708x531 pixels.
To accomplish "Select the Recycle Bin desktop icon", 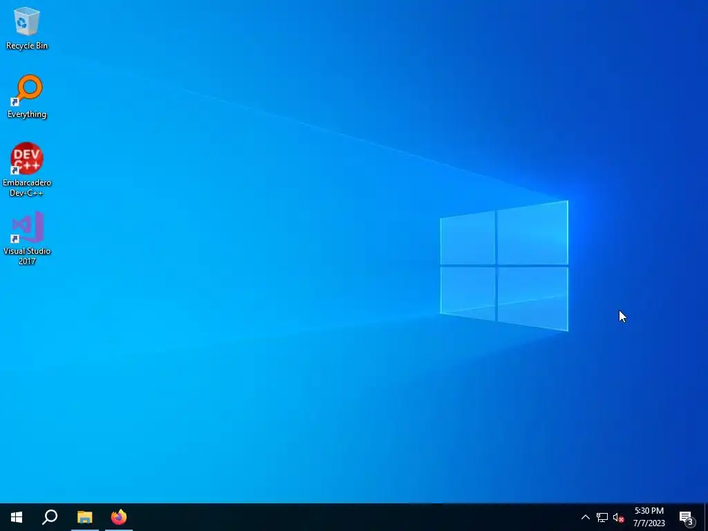I will [27, 28].
